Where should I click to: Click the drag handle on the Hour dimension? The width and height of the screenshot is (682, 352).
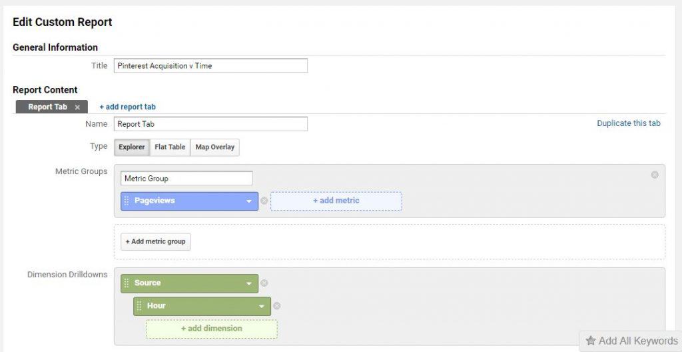(140, 306)
